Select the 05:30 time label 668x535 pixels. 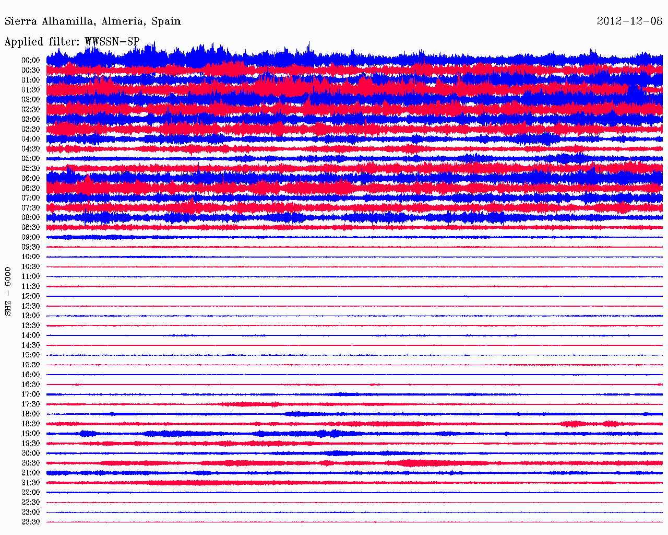pos(31,169)
